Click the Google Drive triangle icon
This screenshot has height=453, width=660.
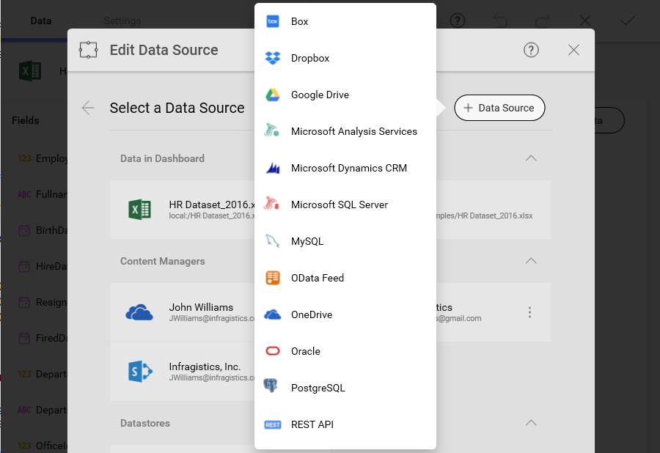[273, 95]
